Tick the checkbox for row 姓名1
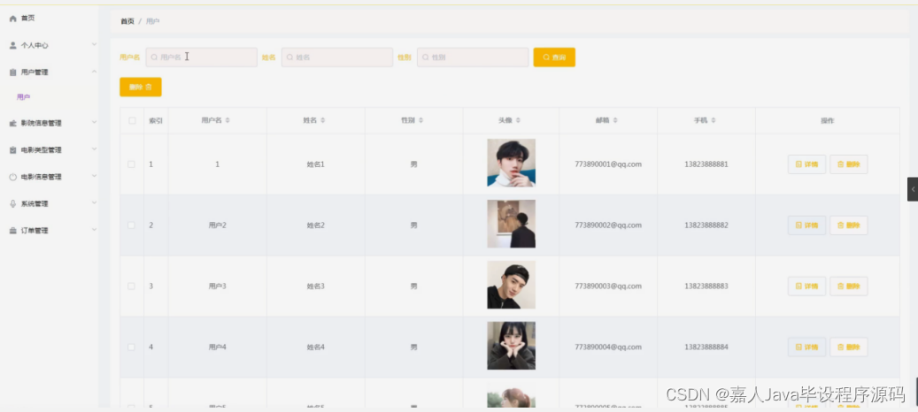The image size is (918, 412). pos(132,164)
